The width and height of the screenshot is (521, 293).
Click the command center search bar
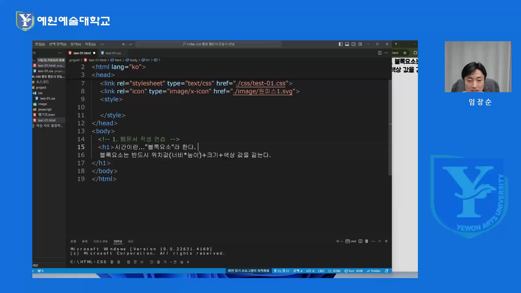(208, 44)
